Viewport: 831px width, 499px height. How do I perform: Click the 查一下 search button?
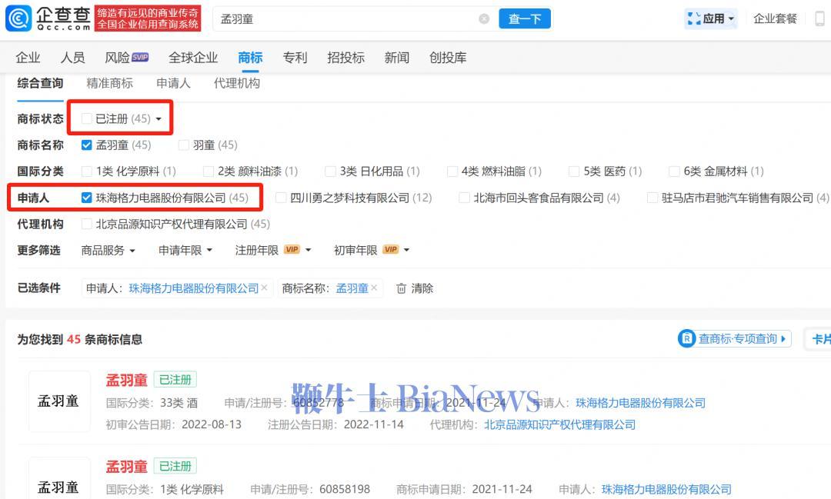point(525,19)
